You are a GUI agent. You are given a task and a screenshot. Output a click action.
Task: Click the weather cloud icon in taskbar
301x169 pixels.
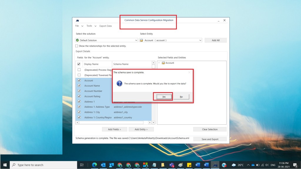(x=234, y=165)
